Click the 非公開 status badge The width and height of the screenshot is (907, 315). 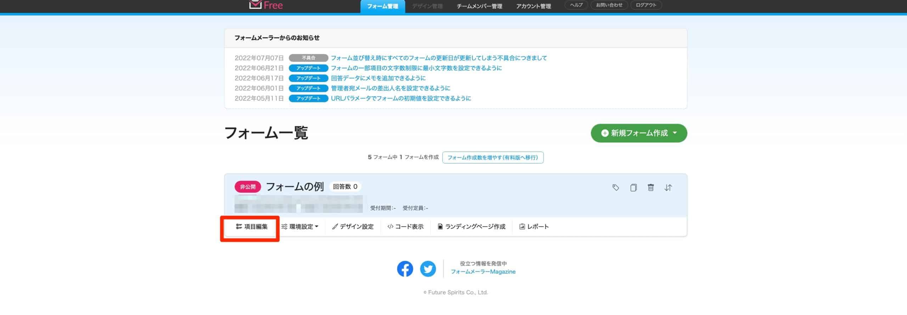point(248,187)
